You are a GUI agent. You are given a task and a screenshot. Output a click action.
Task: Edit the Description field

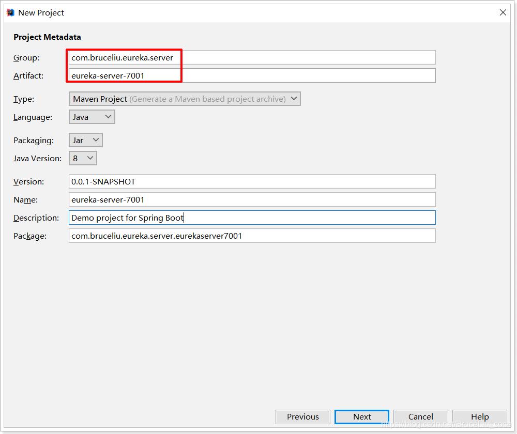pos(252,218)
